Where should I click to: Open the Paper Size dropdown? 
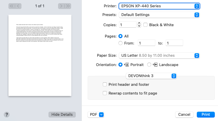coord(159,55)
